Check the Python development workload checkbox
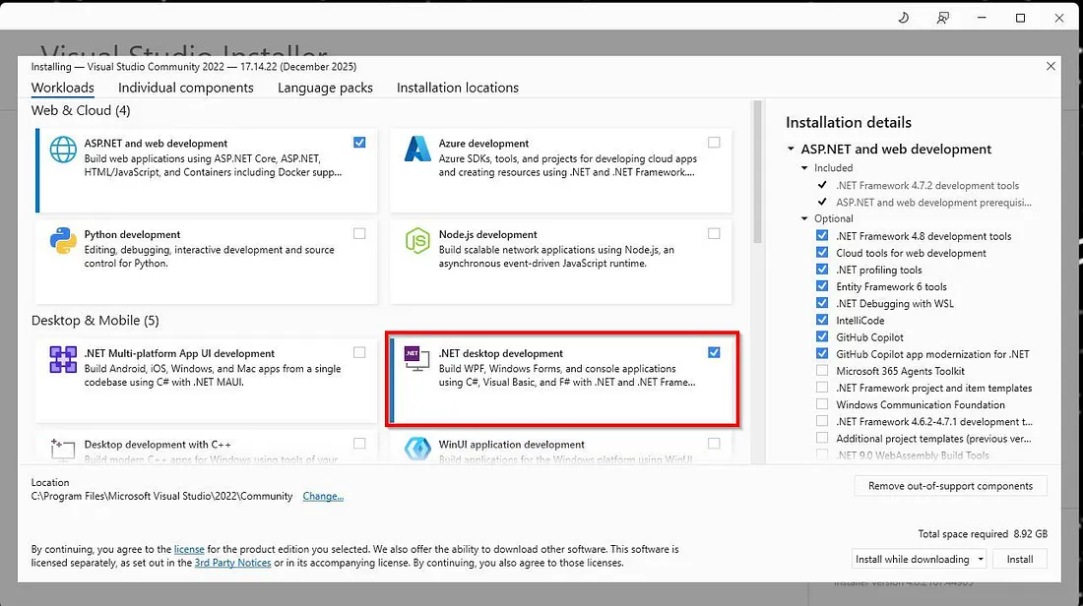Viewport: 1083px width, 606px height. coord(359,234)
